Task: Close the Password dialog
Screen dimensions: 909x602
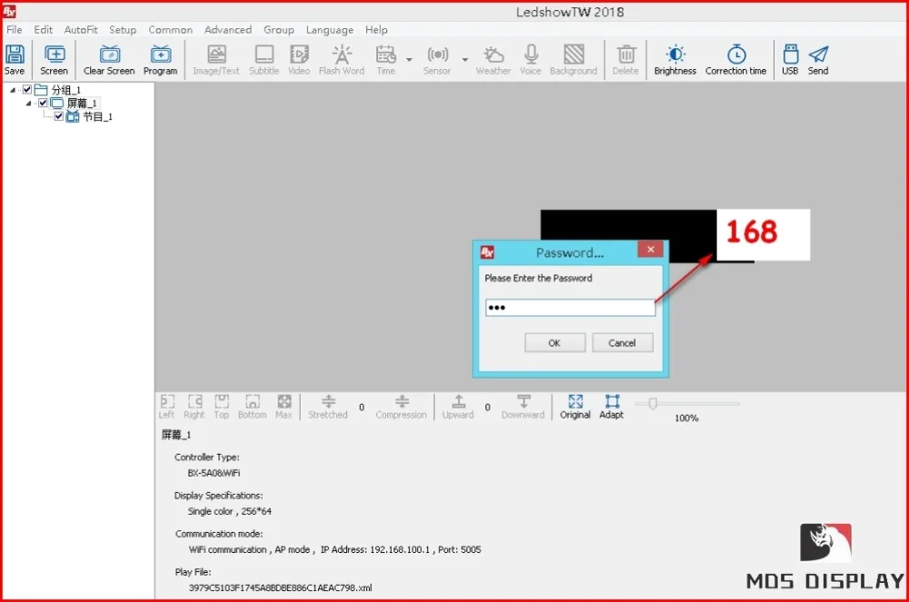Action: (x=652, y=249)
